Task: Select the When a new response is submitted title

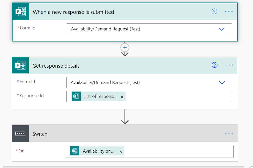Action: (73, 12)
